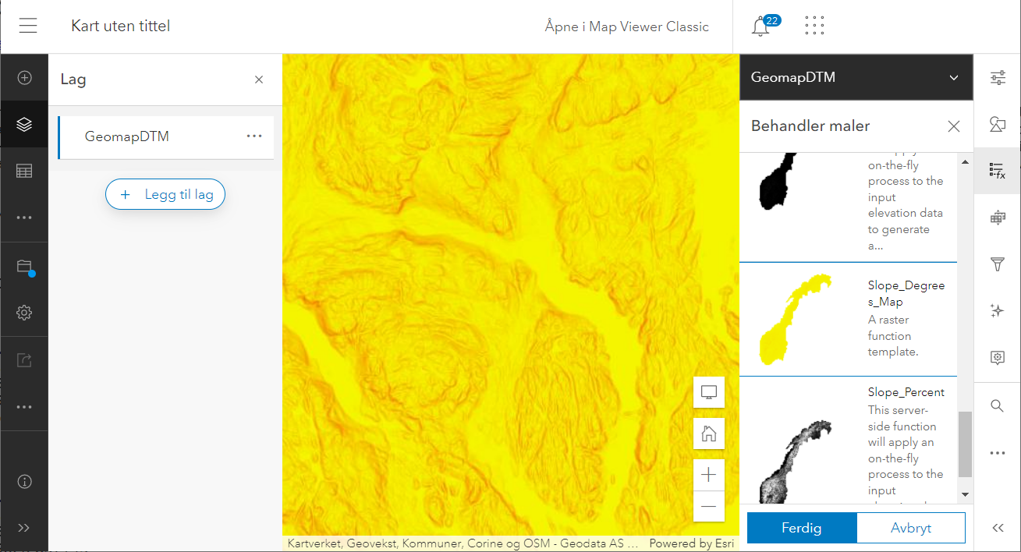The image size is (1021, 552).
Task: Open map properties gear icon
Action: [24, 313]
